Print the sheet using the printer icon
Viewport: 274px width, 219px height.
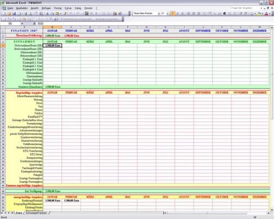(25, 14)
